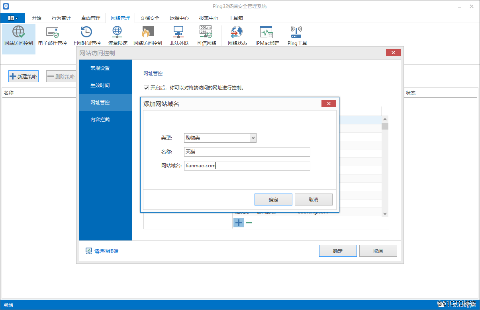Close the 网站访问控制 dialog

point(393,53)
